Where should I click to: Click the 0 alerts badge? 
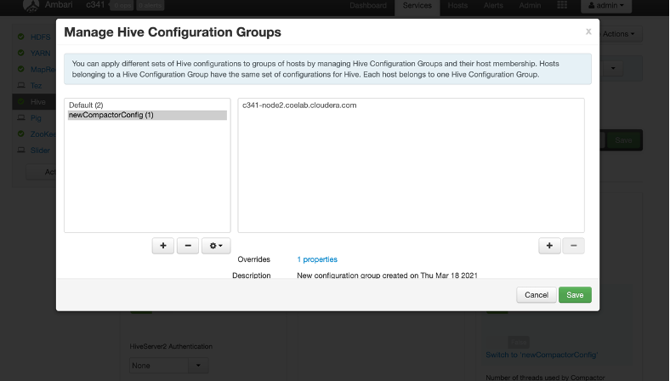tap(150, 6)
